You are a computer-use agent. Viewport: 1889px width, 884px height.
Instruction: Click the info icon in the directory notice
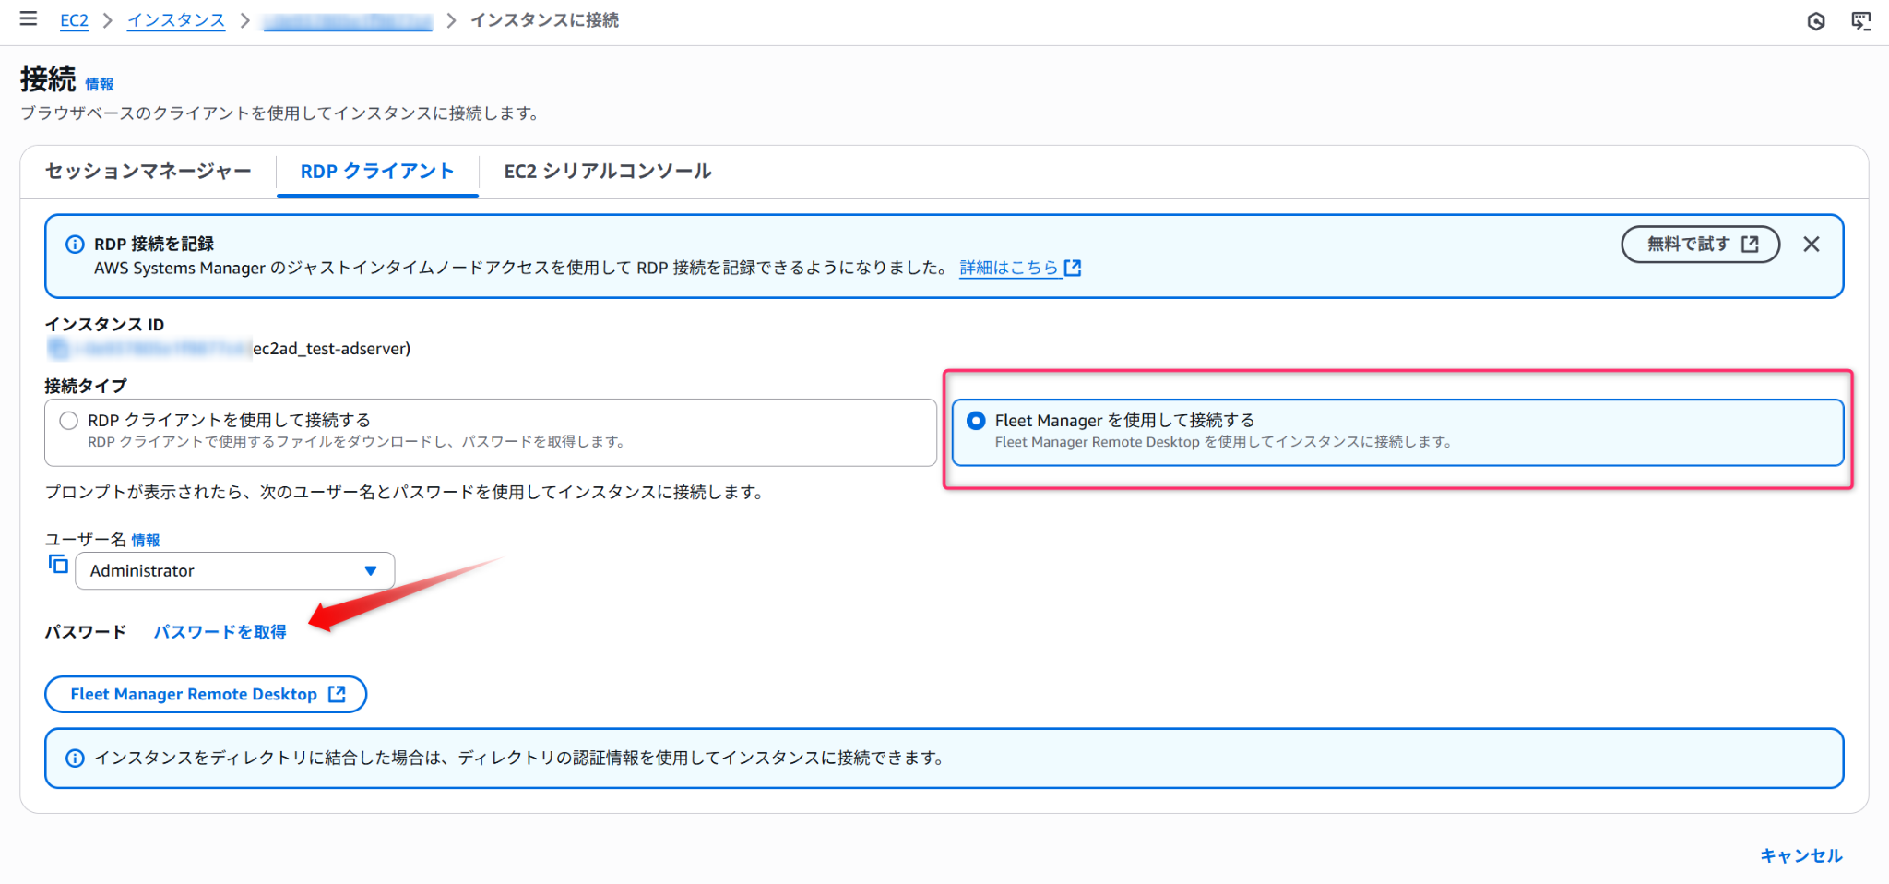(75, 759)
